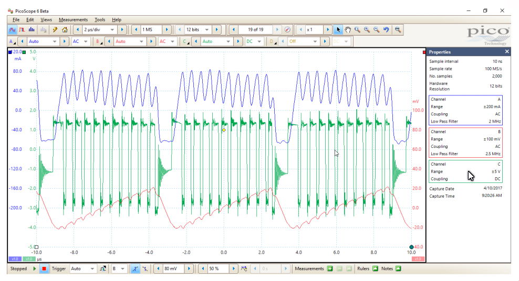This screenshot has height=281, width=519.
Task: Decrease trigger threshold left of 80 mV
Action: (158, 269)
